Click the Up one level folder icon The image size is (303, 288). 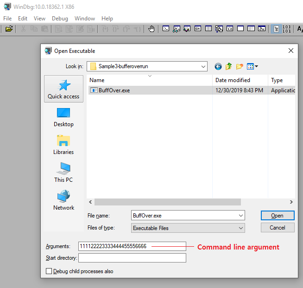tap(228, 66)
